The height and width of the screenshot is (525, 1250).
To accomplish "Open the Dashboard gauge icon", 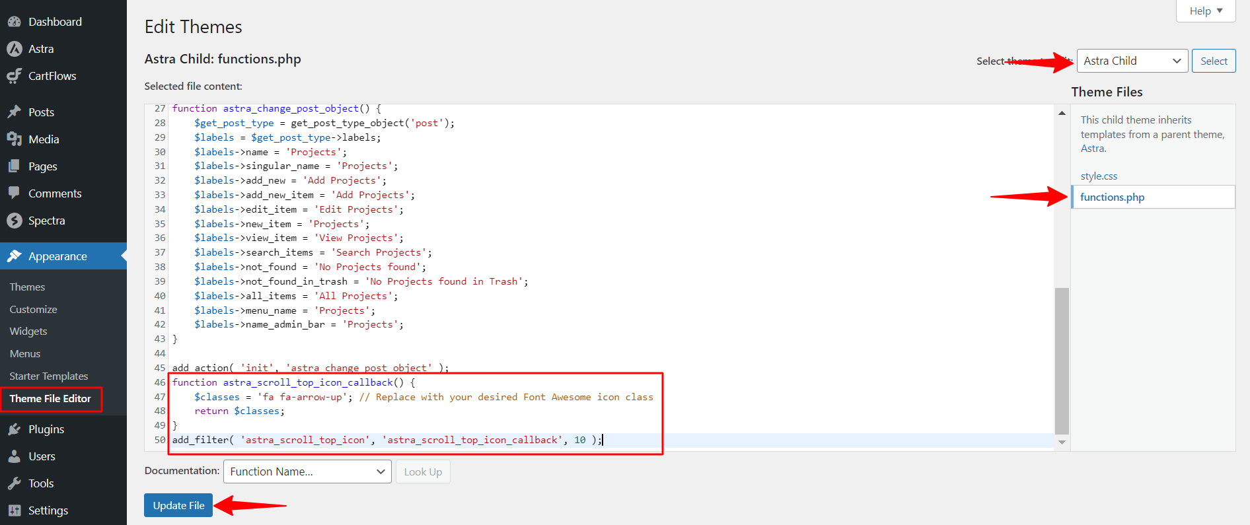I will (x=15, y=22).
